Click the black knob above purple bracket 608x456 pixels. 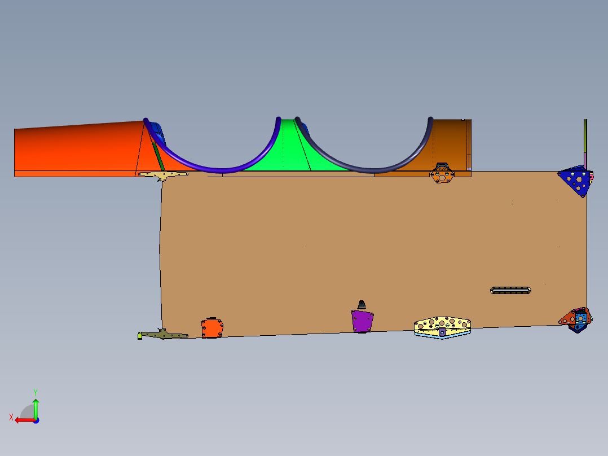362,305
